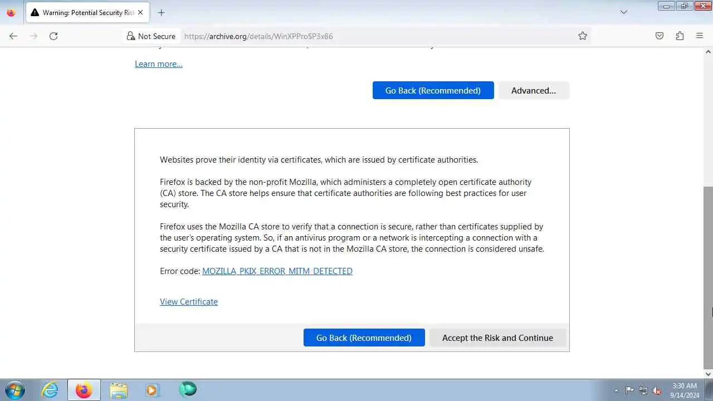Viewport: 713px width, 401px height.
Task: Open a new tab with plus button
Action: (x=161, y=12)
